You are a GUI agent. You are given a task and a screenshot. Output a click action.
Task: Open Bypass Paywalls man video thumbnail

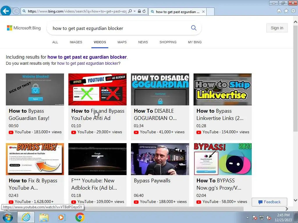(x=160, y=159)
